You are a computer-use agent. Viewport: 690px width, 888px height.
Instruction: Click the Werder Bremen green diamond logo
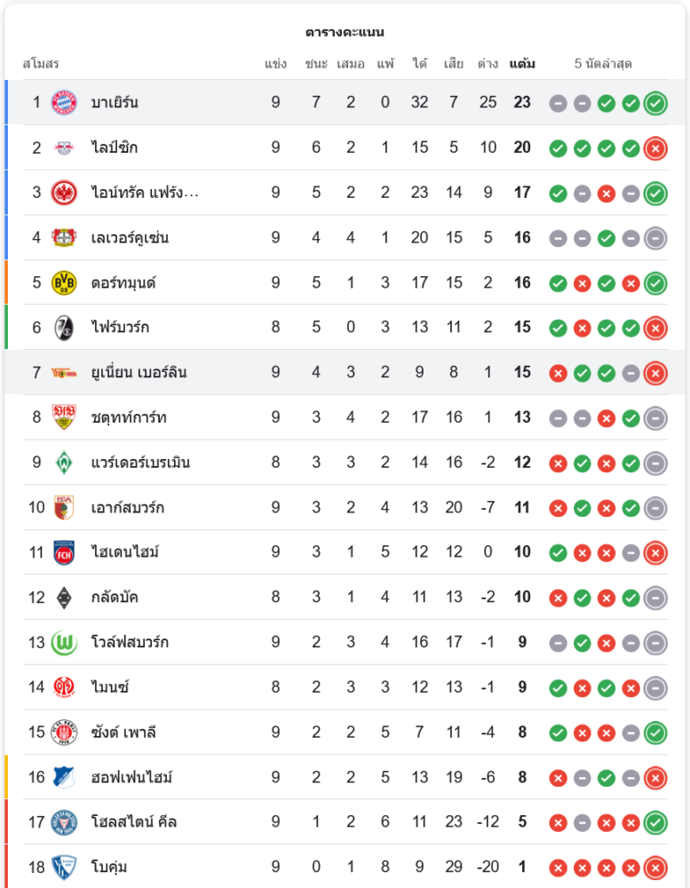[64, 463]
